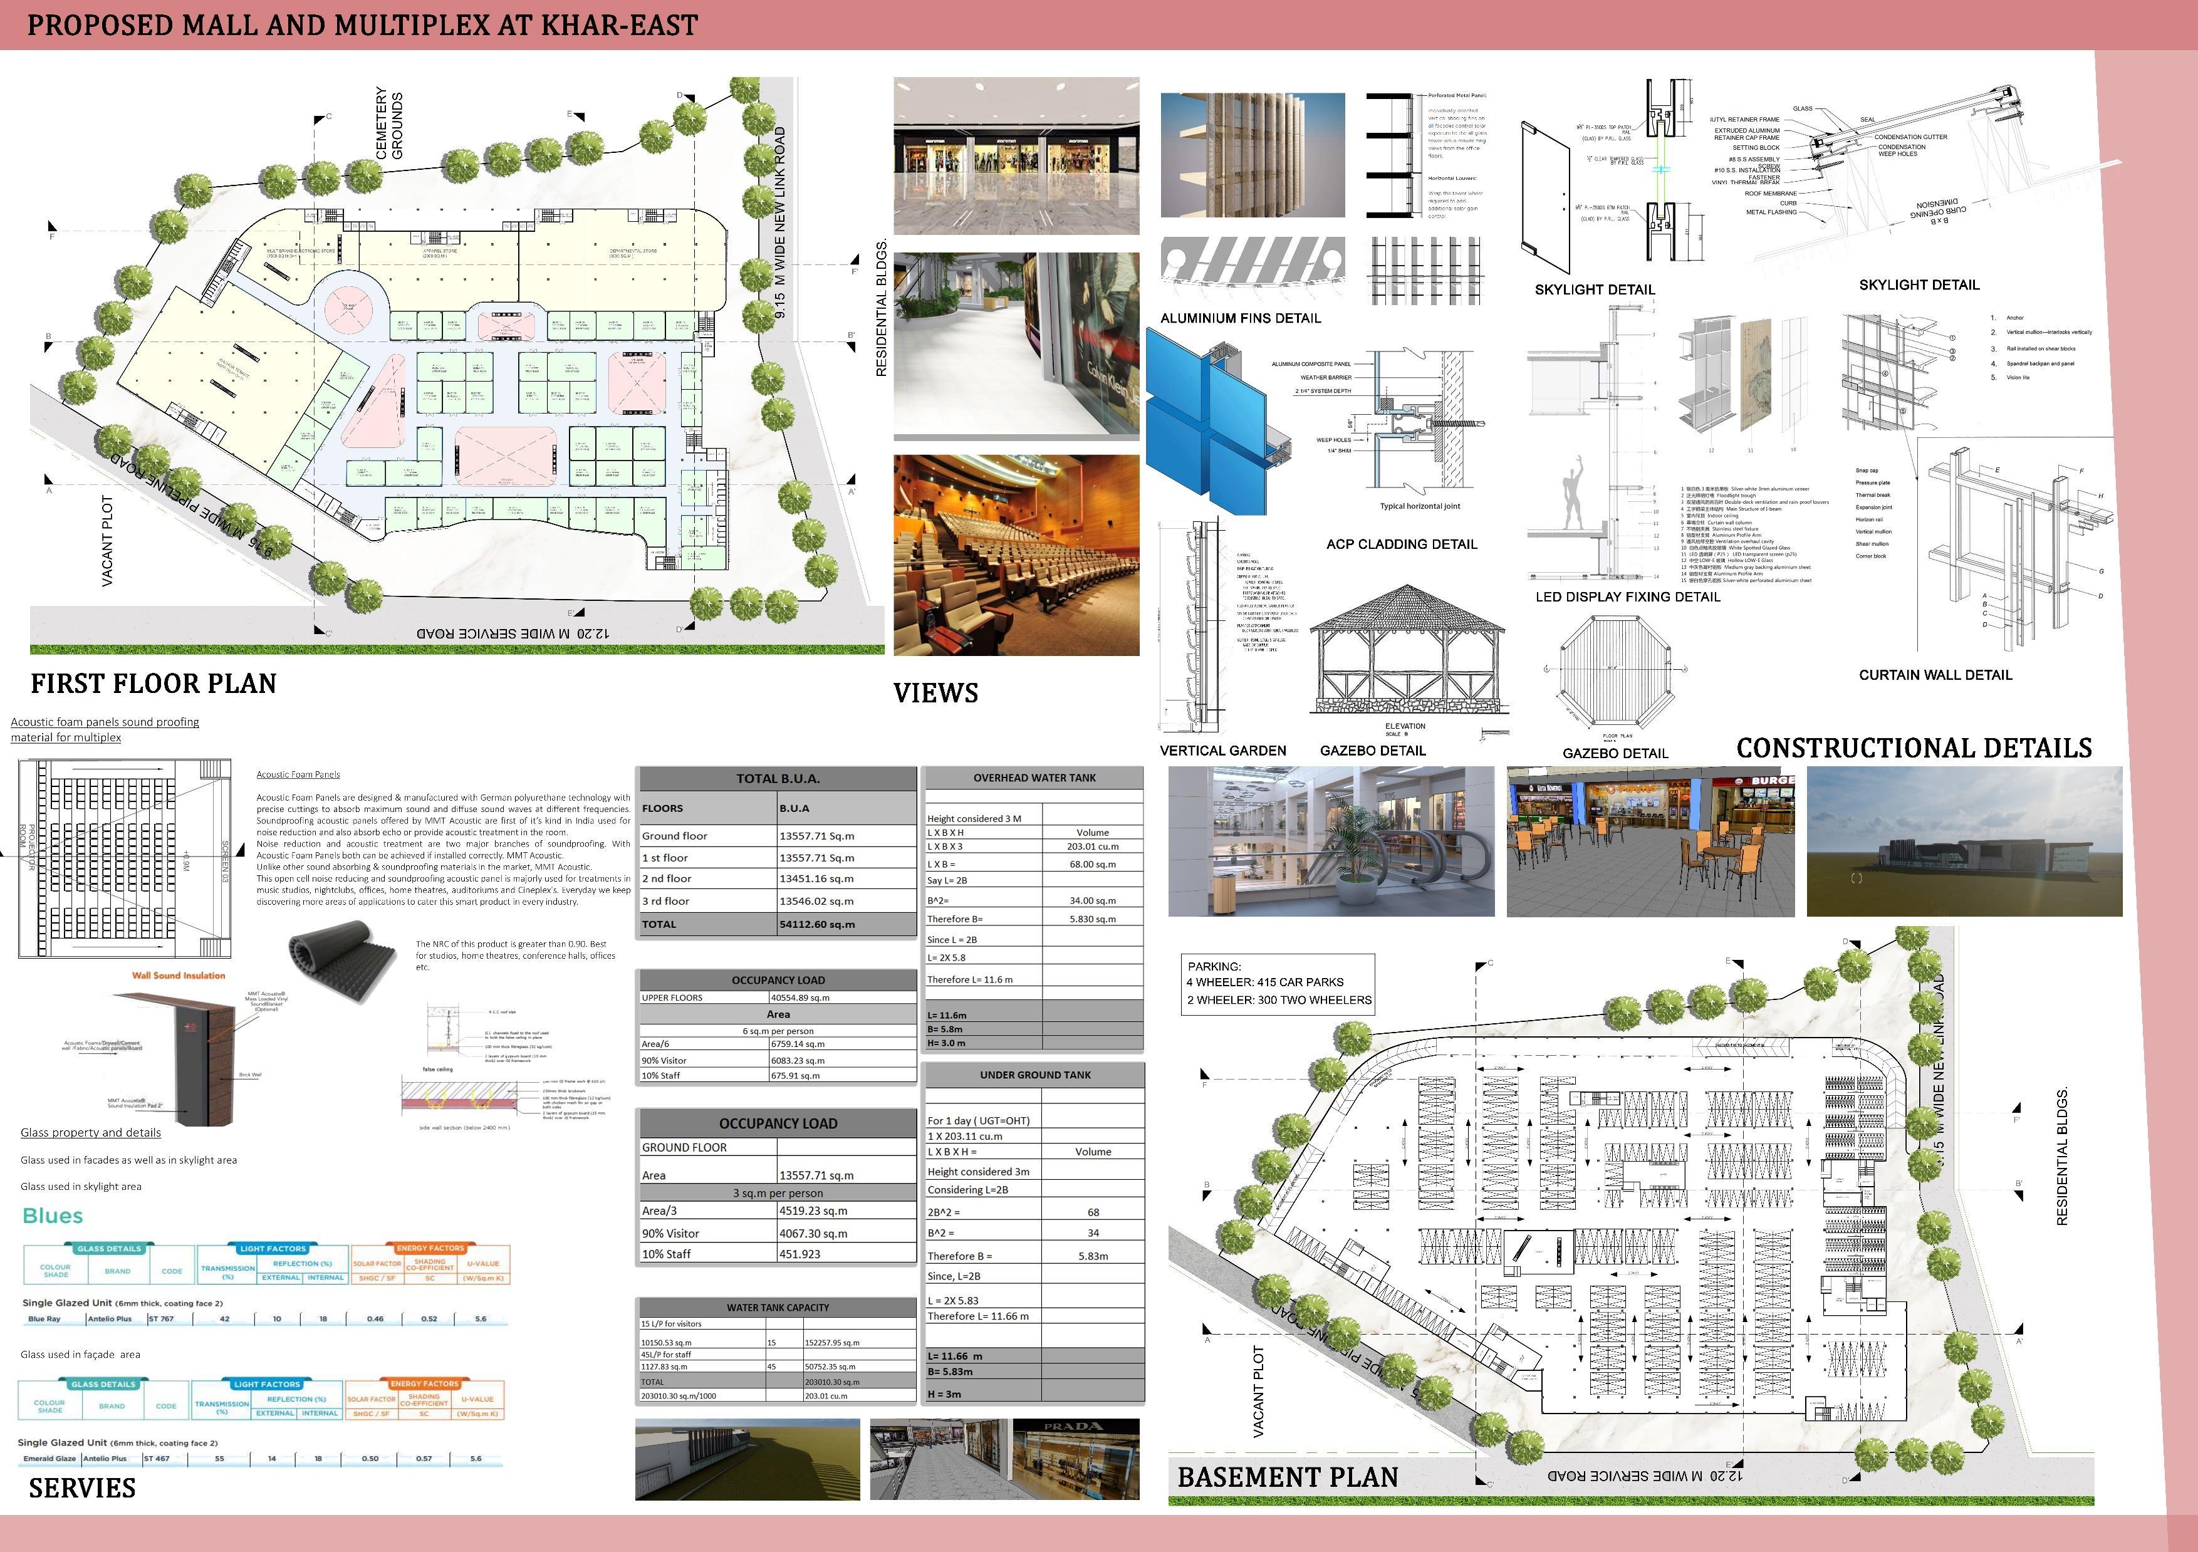
Task: Click the octagonal gazebo floor plan drawing
Action: 1616,672
